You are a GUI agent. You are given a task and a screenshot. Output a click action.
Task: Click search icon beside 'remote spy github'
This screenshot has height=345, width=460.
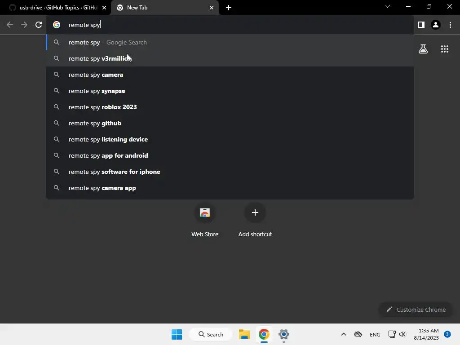57,123
